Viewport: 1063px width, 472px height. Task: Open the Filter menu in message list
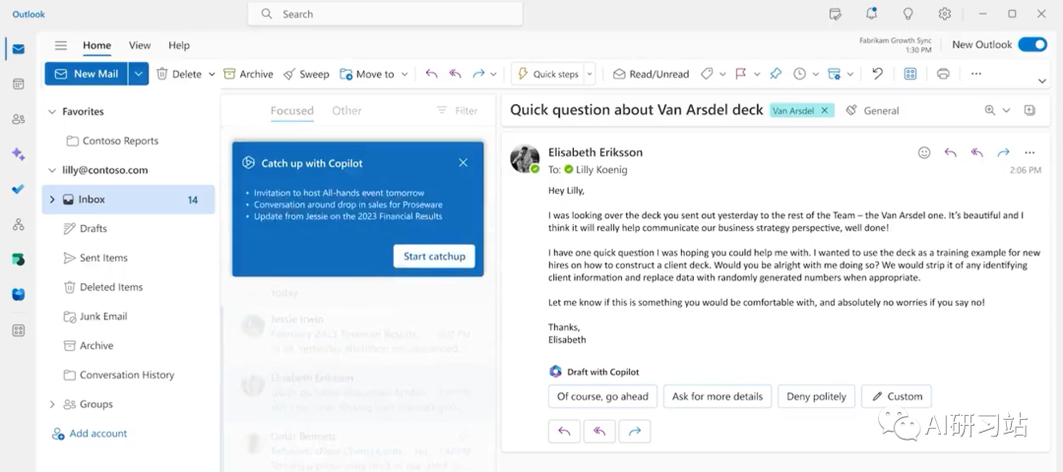click(x=457, y=110)
